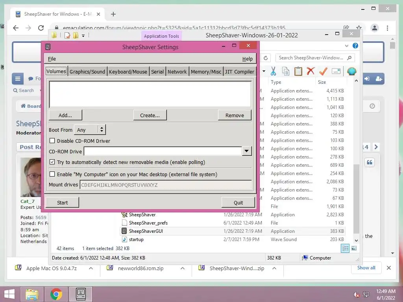Click the Explorer refresh icon
Viewport: 403px width, 302px height.
tap(266, 58)
